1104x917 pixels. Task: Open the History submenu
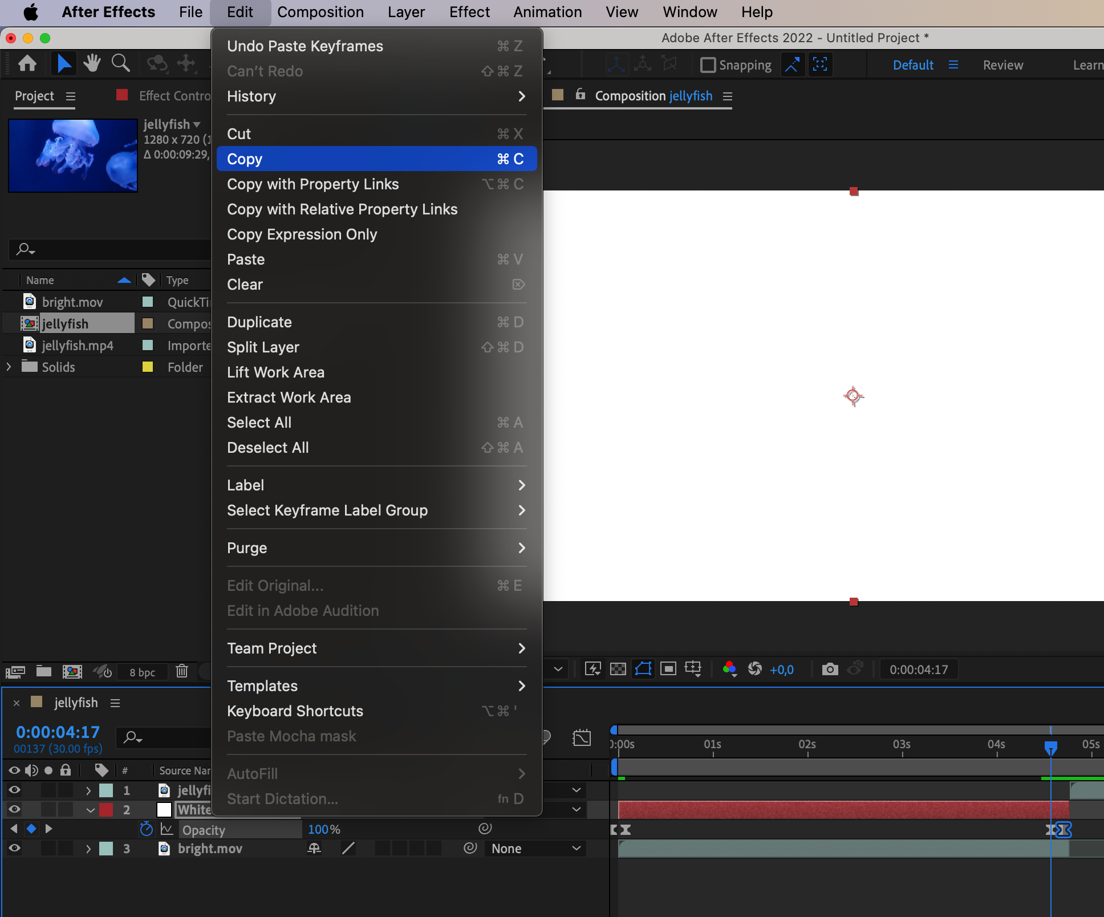tap(376, 96)
